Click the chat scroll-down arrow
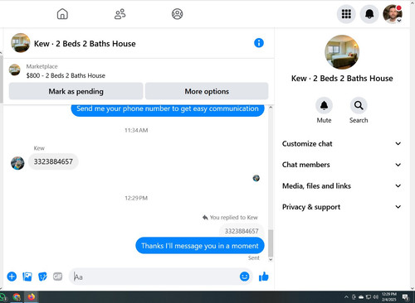The height and width of the screenshot is (303, 415). pyautogui.click(x=271, y=259)
